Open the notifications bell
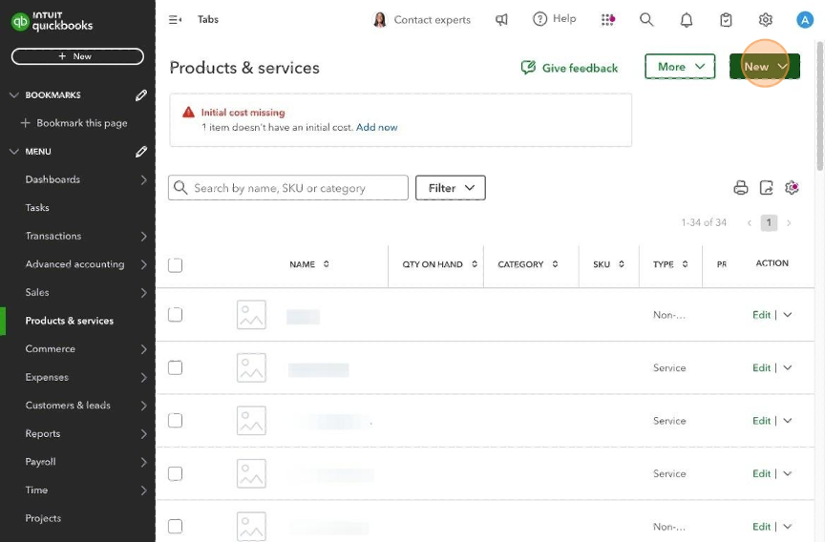The image size is (825, 542). coord(687,19)
